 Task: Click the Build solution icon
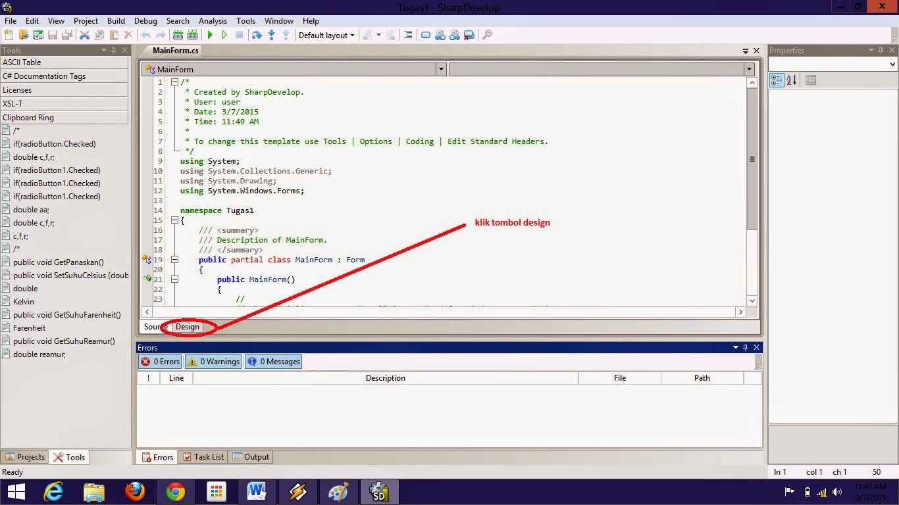[178, 35]
